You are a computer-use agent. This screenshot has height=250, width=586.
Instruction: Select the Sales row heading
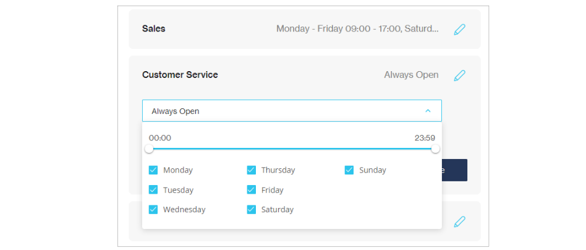click(x=154, y=28)
